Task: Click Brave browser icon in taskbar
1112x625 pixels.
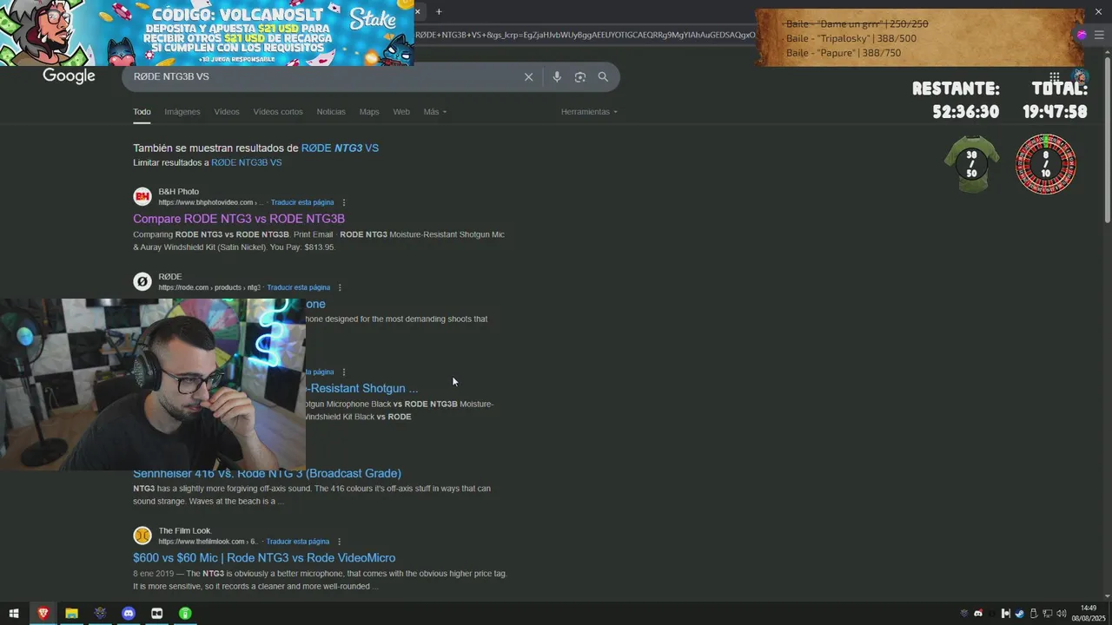Action: click(x=43, y=614)
